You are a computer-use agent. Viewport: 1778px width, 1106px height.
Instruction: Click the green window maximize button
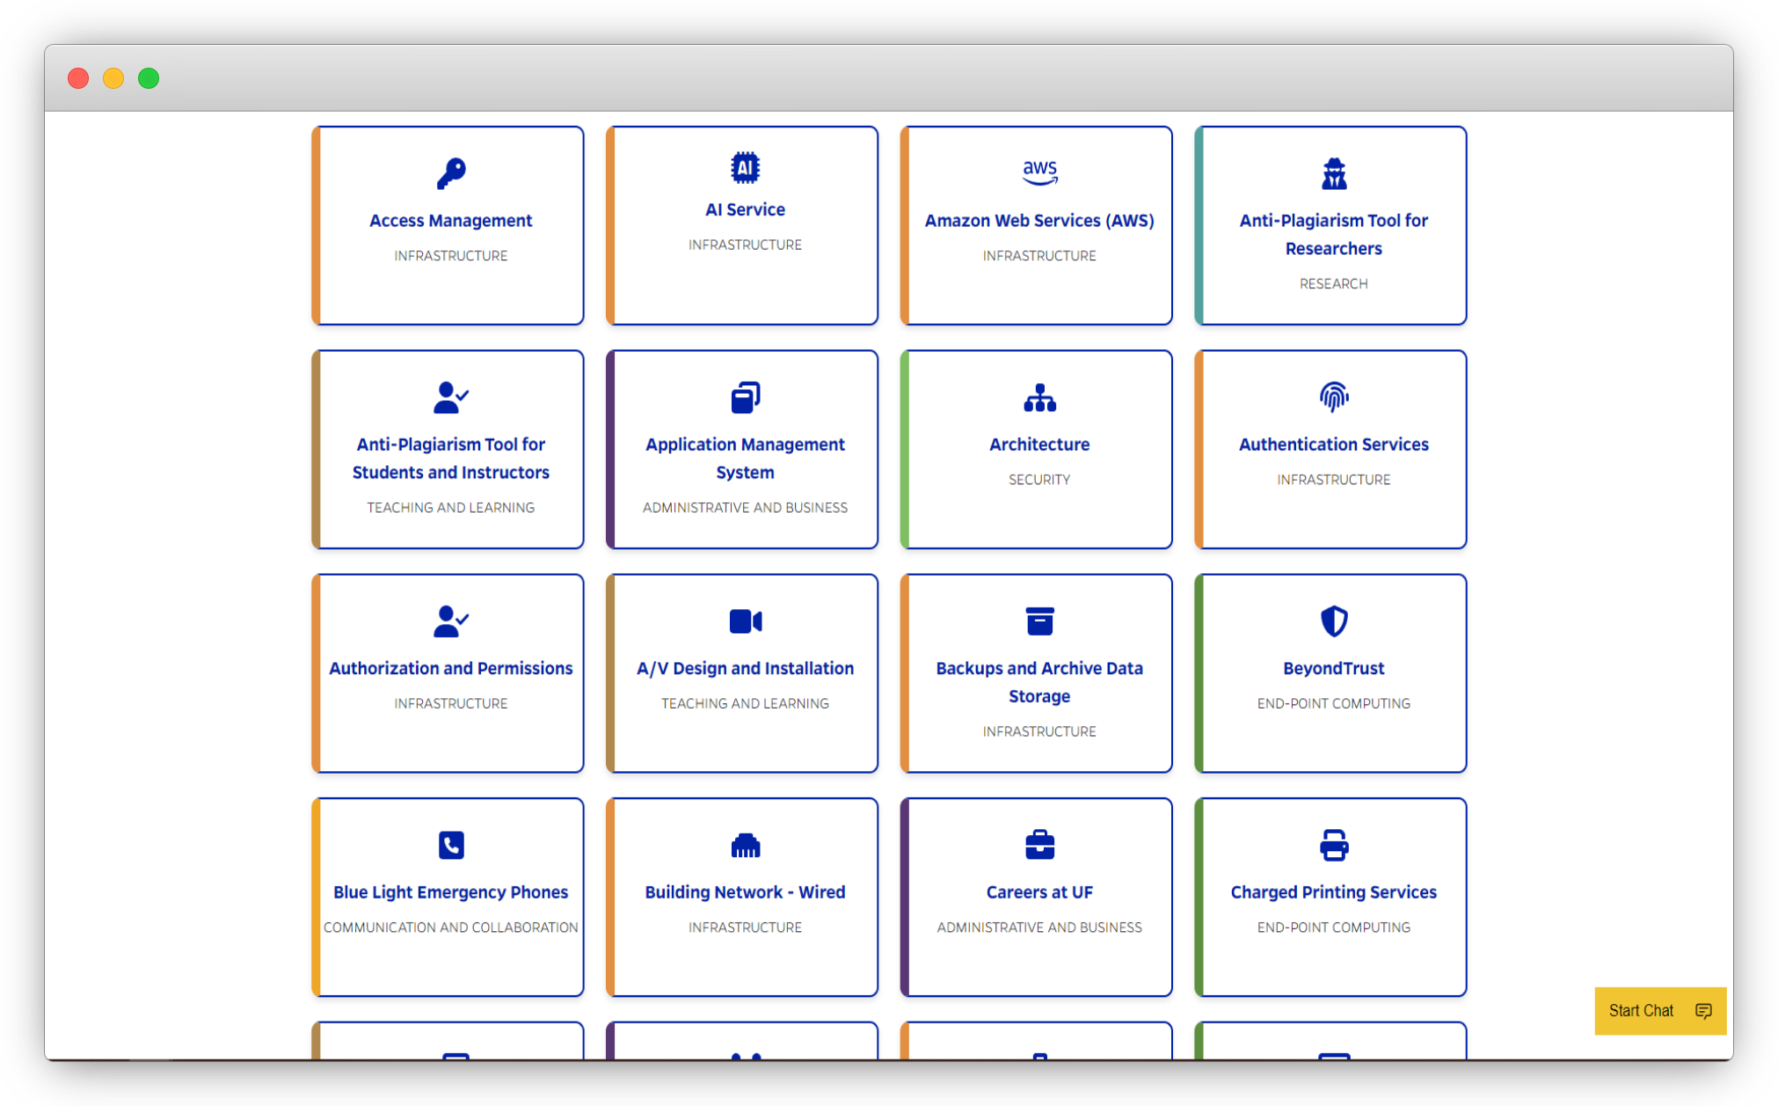click(149, 78)
